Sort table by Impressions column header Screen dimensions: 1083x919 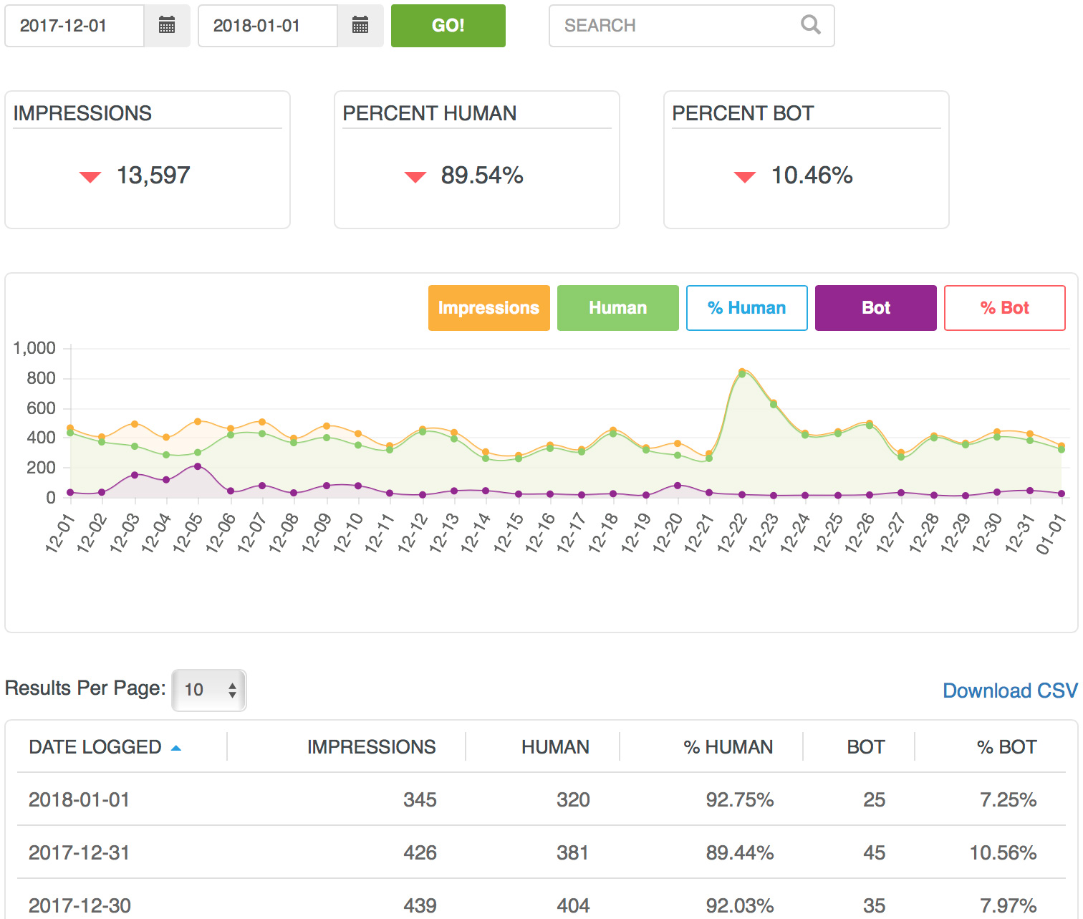371,747
